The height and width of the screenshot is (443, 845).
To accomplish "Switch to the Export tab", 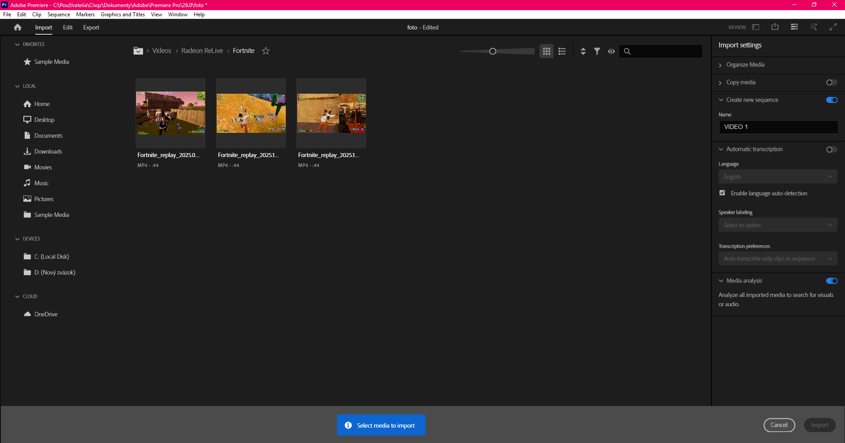I will pyautogui.click(x=91, y=27).
